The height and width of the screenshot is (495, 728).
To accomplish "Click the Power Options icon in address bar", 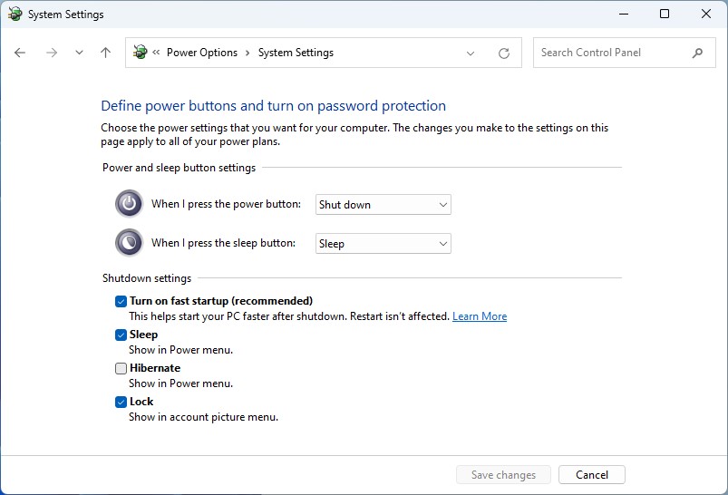I will (141, 52).
